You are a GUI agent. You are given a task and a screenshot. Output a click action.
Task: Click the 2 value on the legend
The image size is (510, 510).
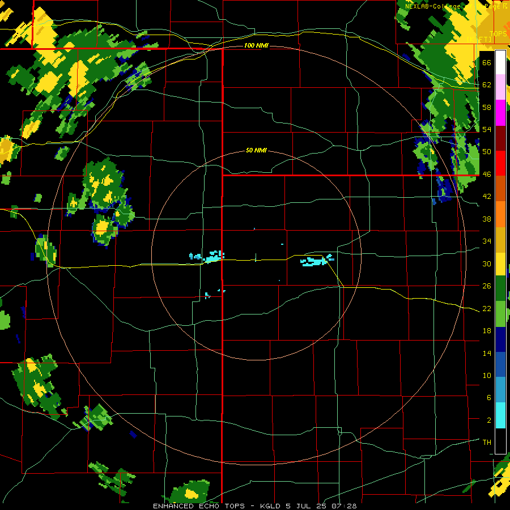[489, 420]
